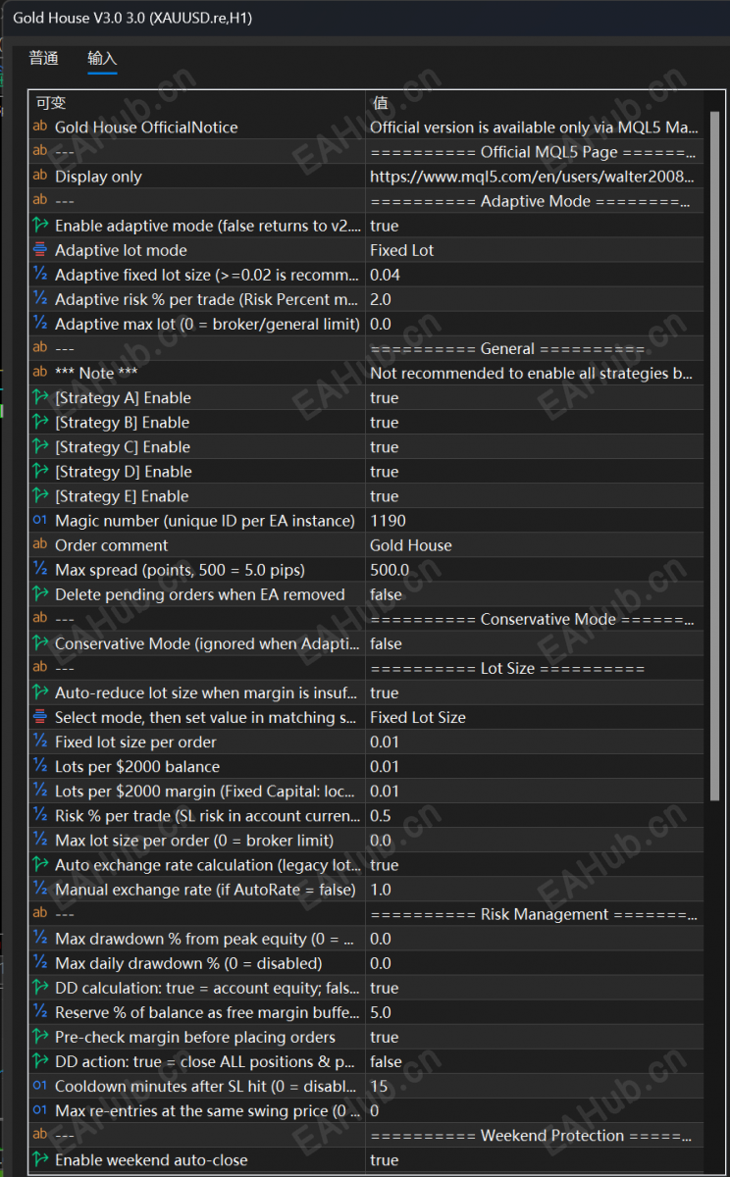Click the double icon for Adaptive fixed lot size
730x1177 pixels.
[40, 275]
